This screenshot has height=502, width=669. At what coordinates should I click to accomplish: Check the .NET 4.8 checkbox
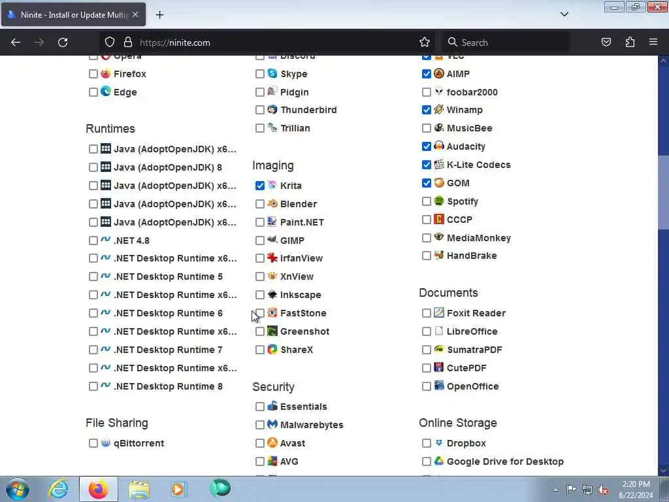pyautogui.click(x=93, y=241)
